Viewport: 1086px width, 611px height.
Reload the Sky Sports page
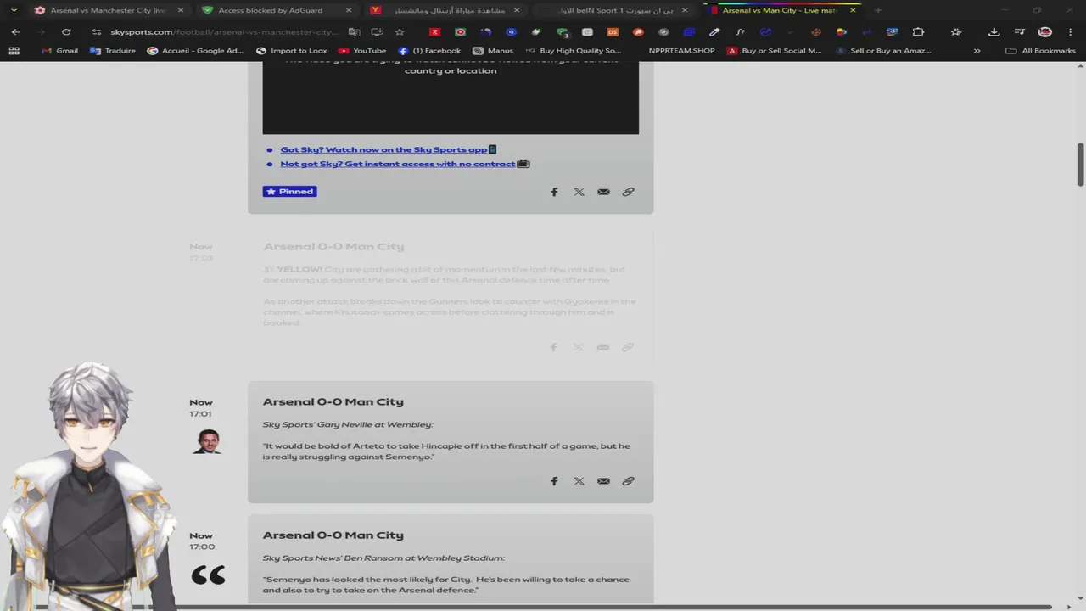pyautogui.click(x=66, y=32)
